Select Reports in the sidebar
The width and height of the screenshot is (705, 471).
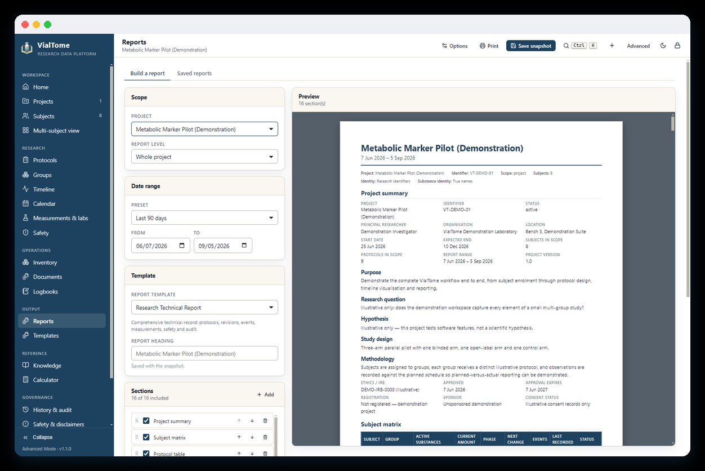click(63, 321)
